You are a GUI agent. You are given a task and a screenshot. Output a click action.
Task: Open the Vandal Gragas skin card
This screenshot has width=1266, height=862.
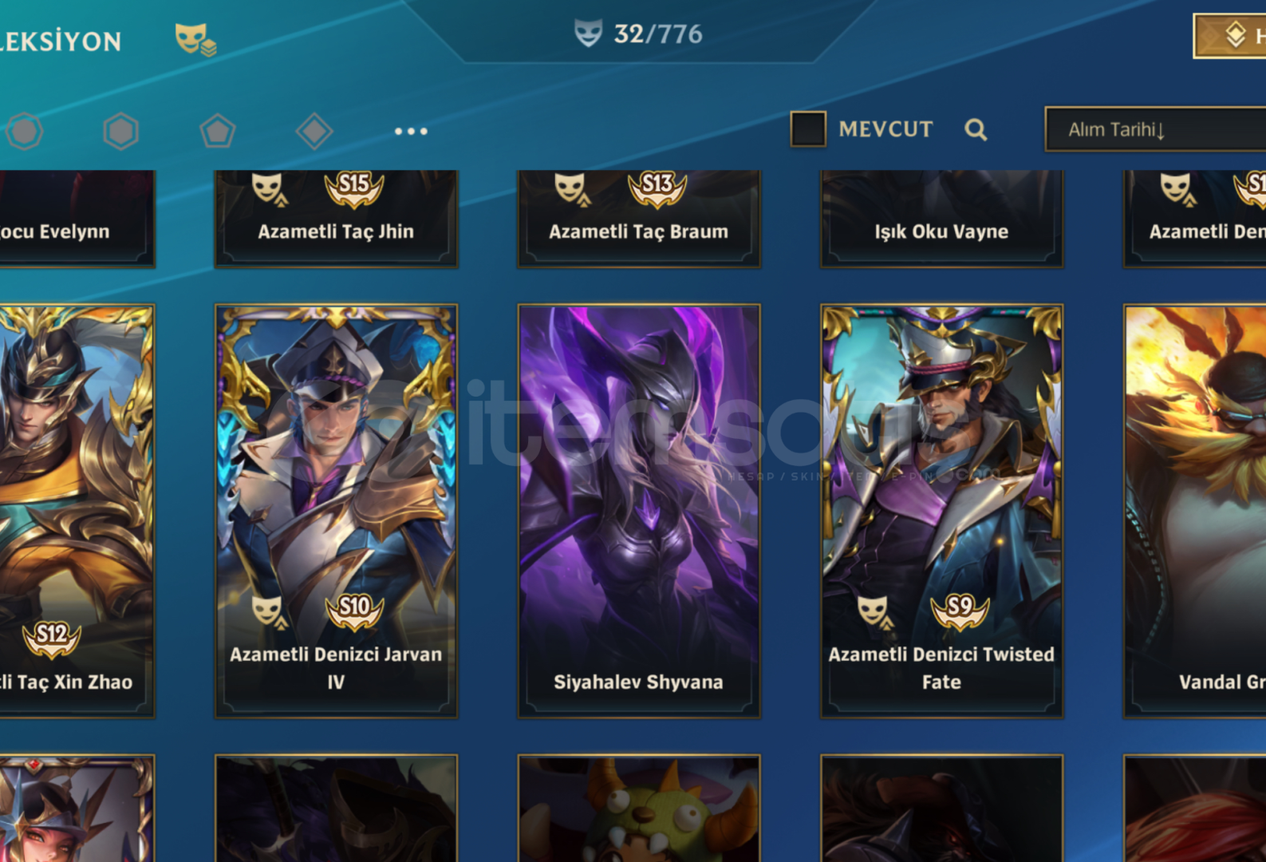1195,511
